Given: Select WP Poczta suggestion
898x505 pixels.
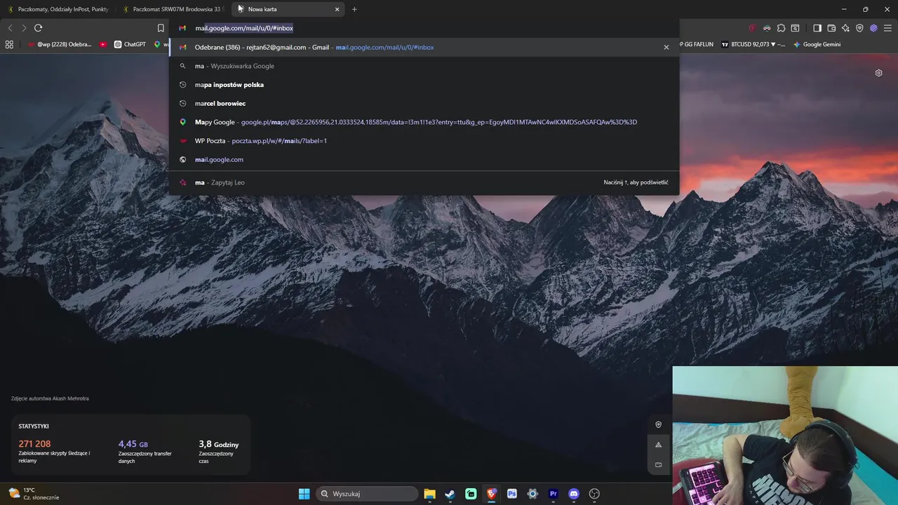Looking at the screenshot, I should click(x=424, y=141).
